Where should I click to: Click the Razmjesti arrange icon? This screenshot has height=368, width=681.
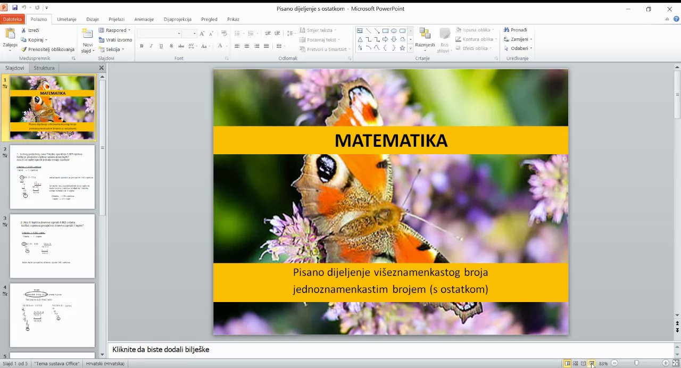425,34
